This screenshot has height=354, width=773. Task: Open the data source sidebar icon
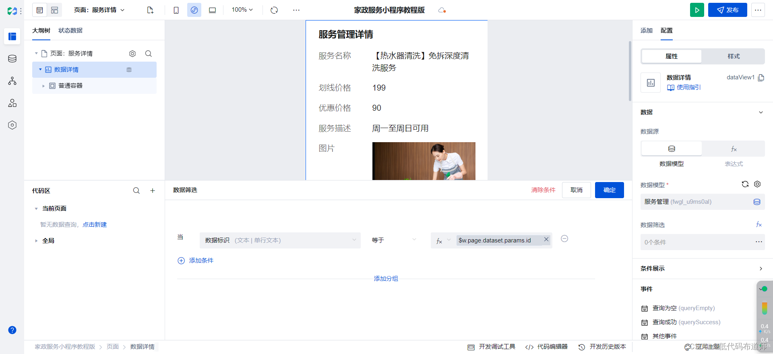click(x=12, y=59)
